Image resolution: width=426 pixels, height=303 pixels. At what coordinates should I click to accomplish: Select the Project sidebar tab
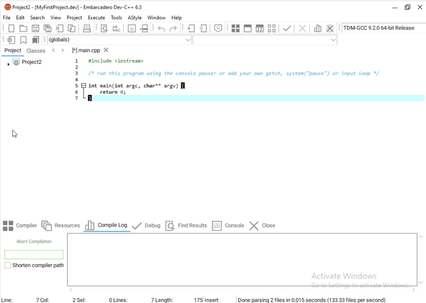click(x=12, y=51)
